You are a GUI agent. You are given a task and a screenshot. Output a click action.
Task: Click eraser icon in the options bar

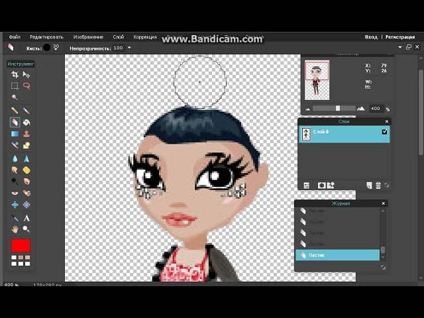point(11,48)
